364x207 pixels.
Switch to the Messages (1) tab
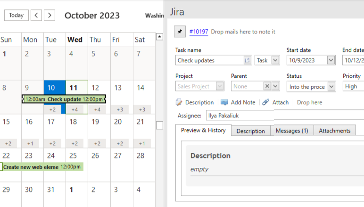291,131
